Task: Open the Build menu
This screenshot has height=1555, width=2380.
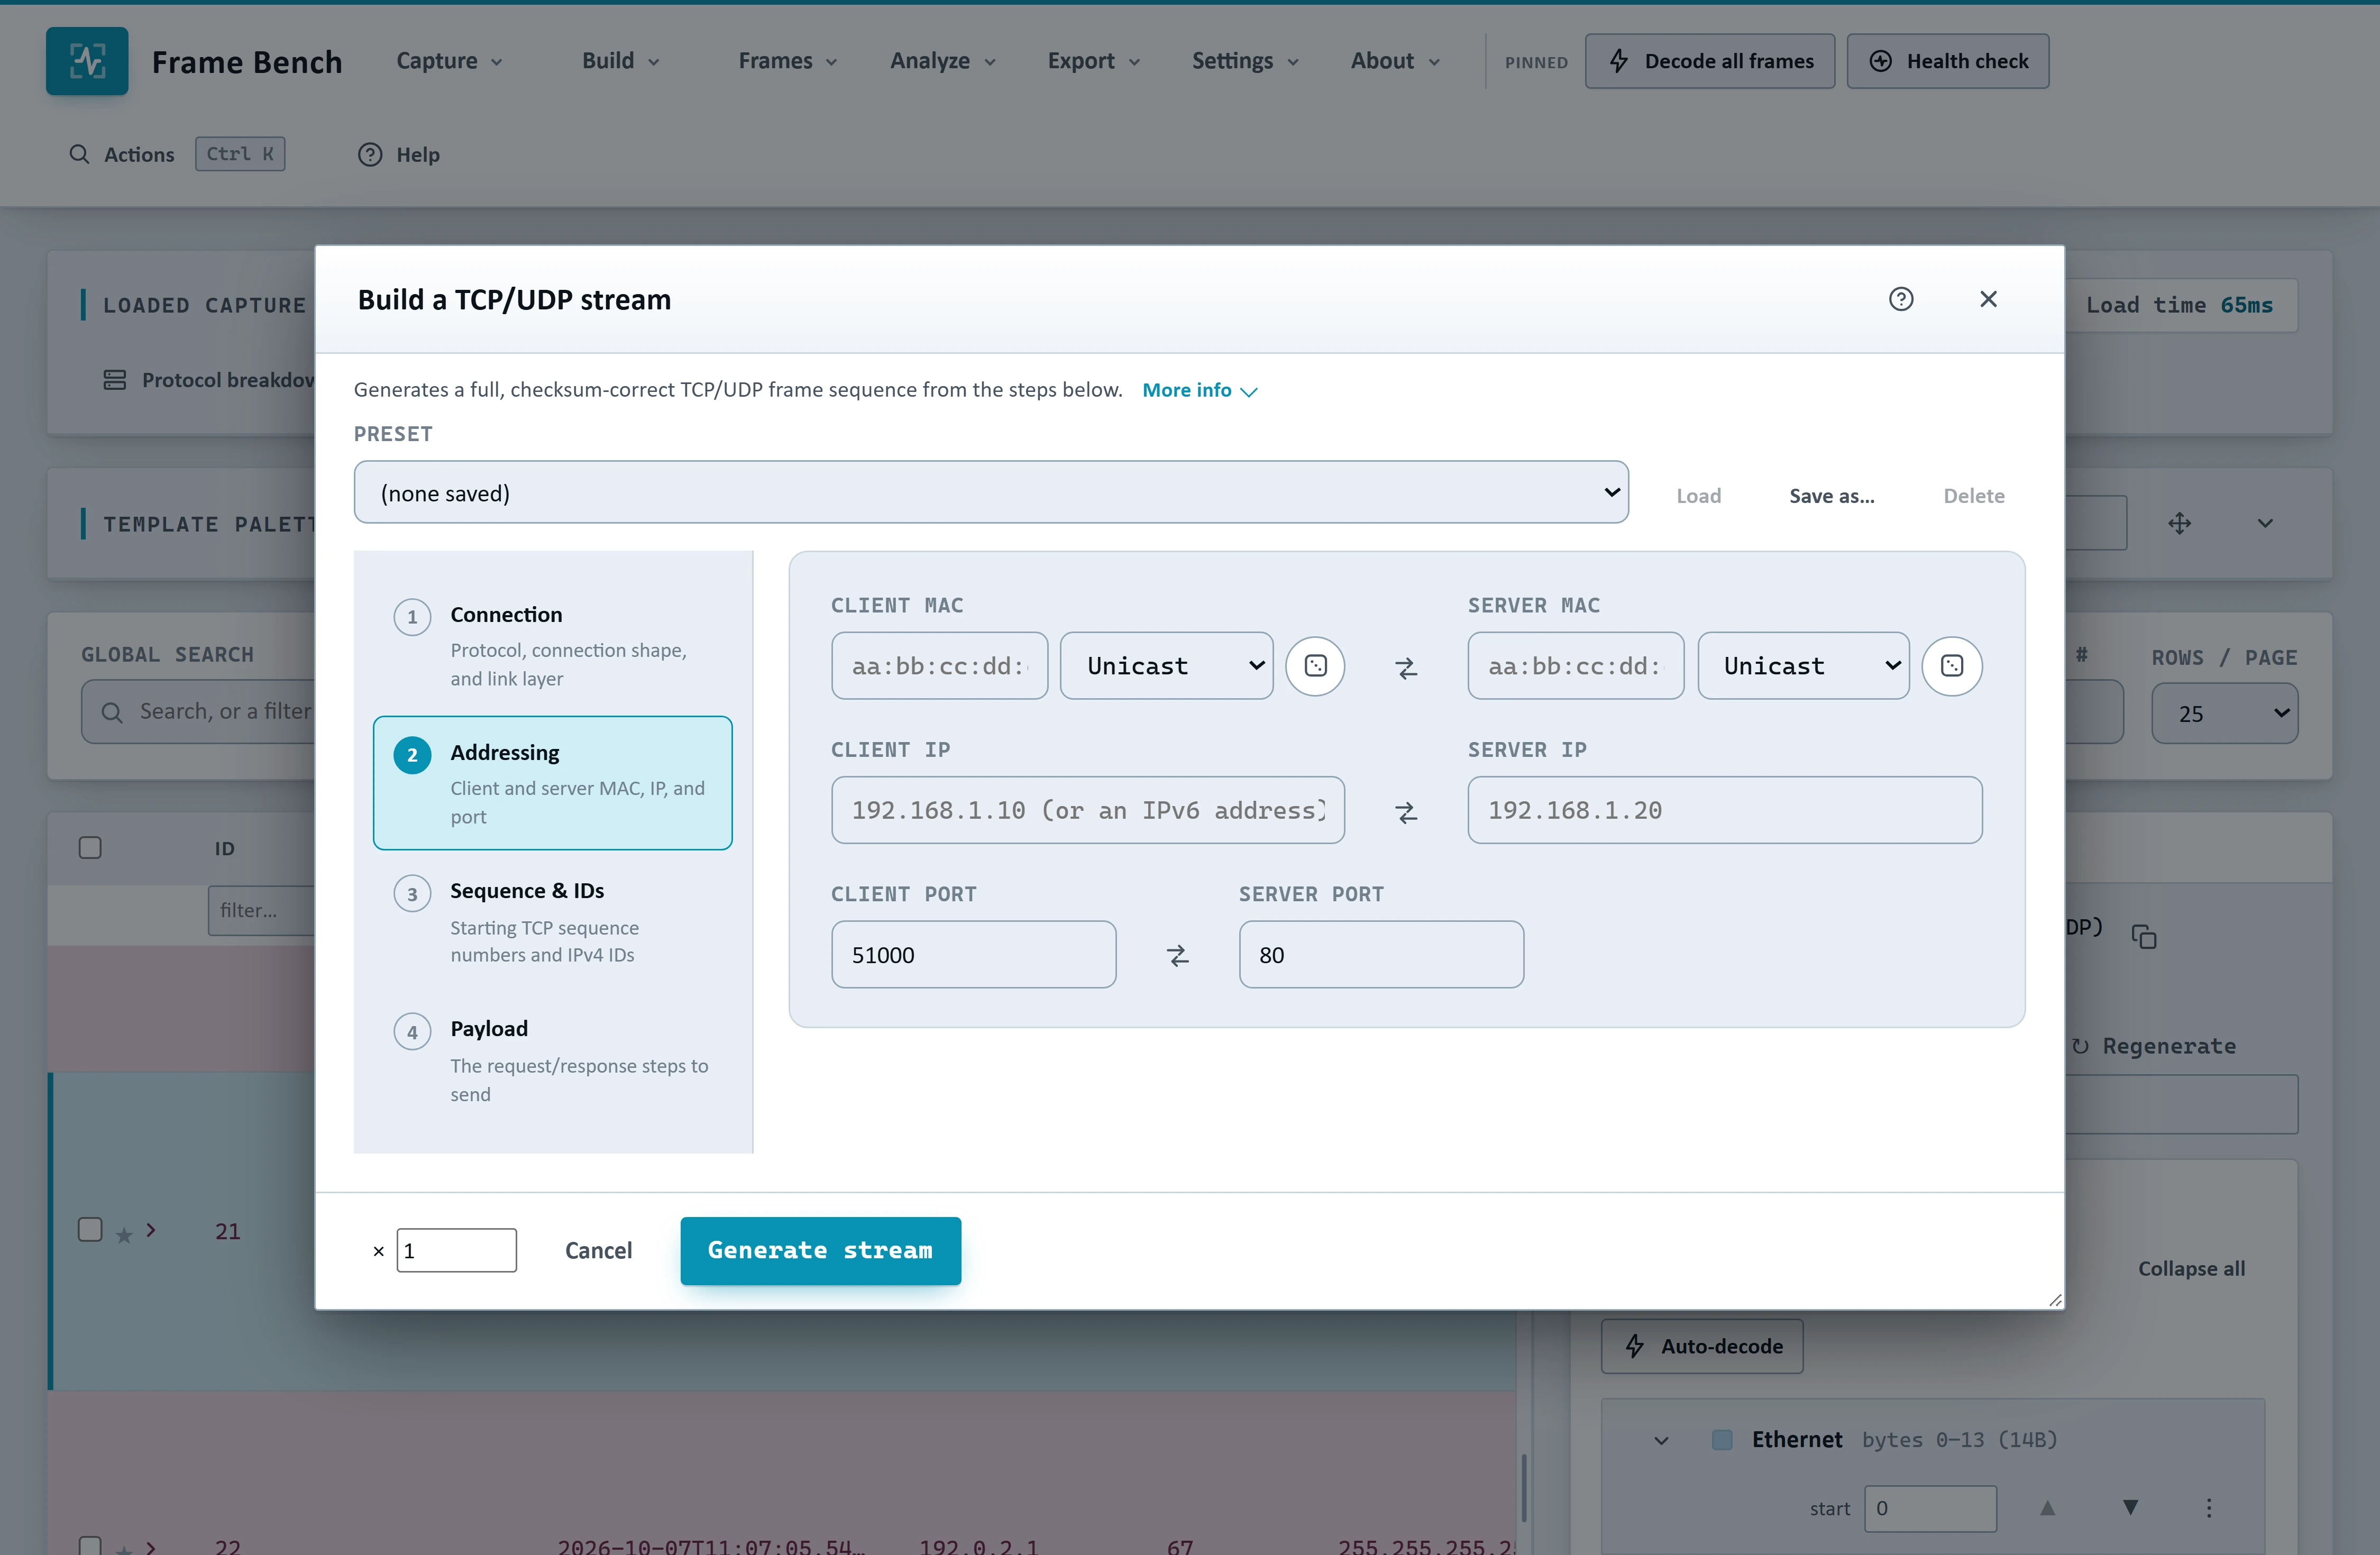Action: 621,61
